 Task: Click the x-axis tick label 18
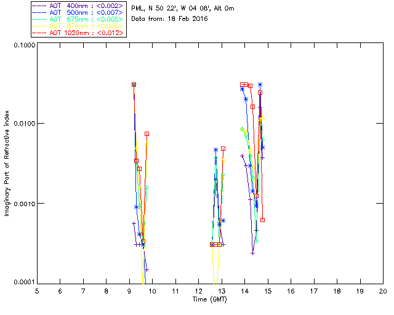coord(337,291)
